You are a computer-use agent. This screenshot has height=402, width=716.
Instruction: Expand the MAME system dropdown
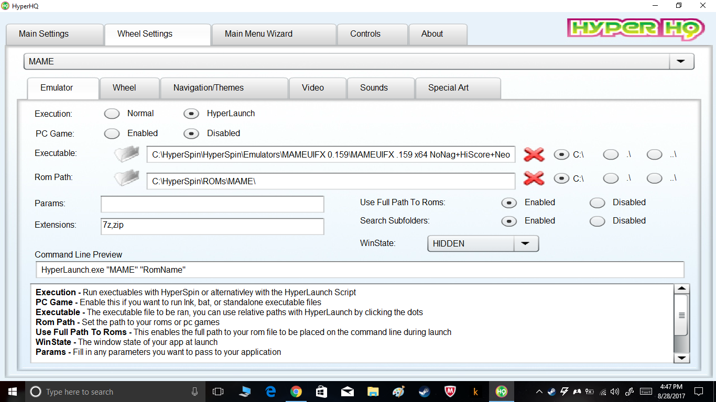681,61
